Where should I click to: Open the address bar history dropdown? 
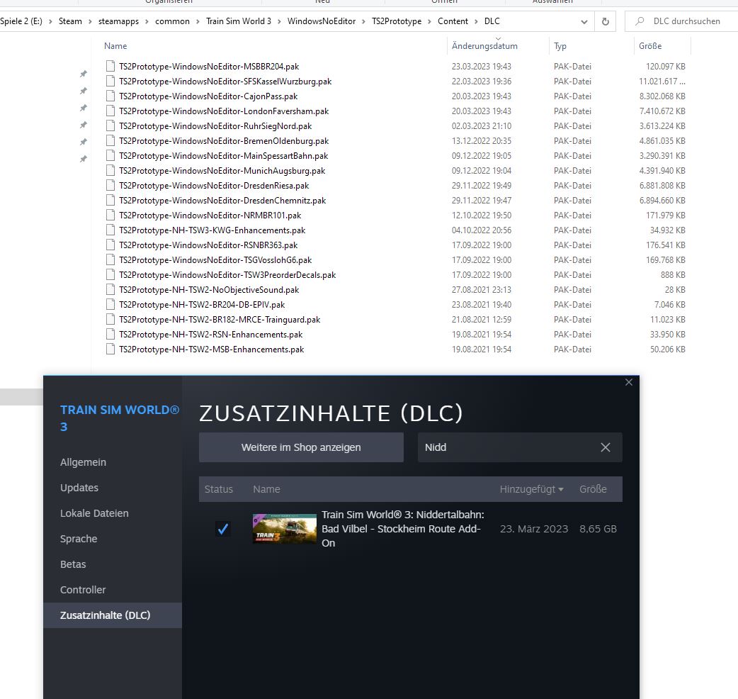click(x=584, y=22)
